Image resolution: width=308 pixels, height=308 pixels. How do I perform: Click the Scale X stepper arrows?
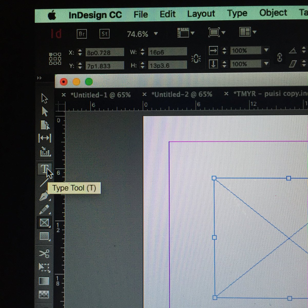(224, 51)
